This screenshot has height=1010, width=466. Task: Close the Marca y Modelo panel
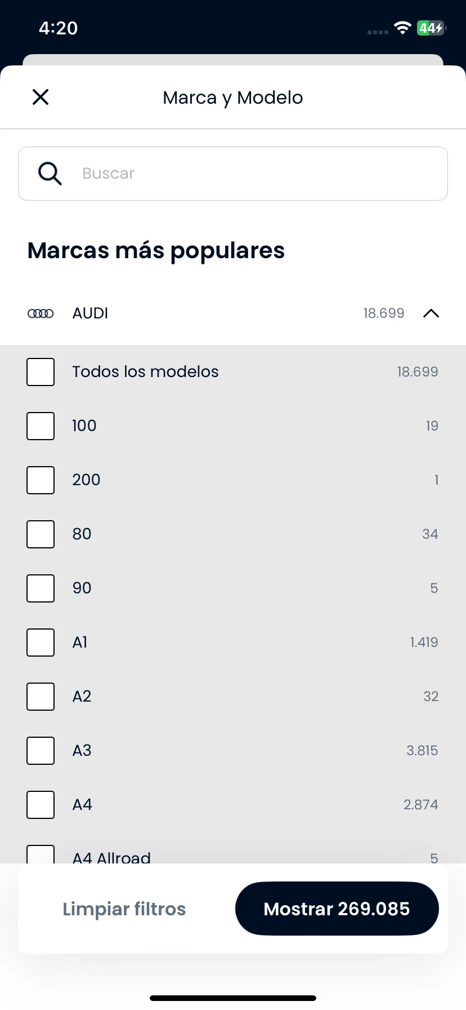click(x=41, y=97)
